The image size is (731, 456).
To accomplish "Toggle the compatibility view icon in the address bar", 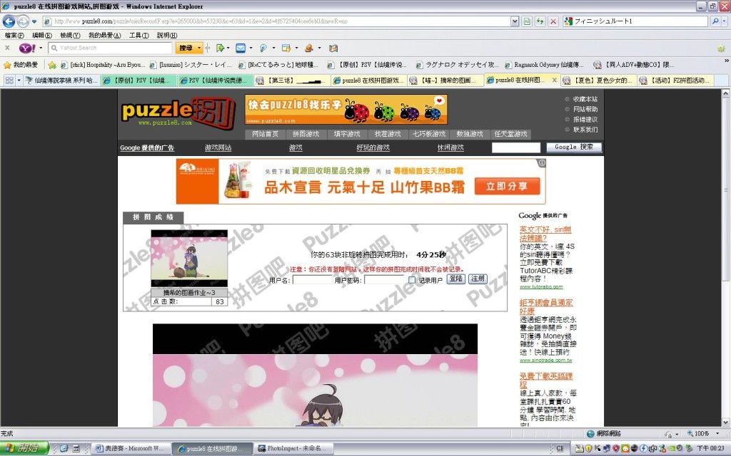I will 527,21.
